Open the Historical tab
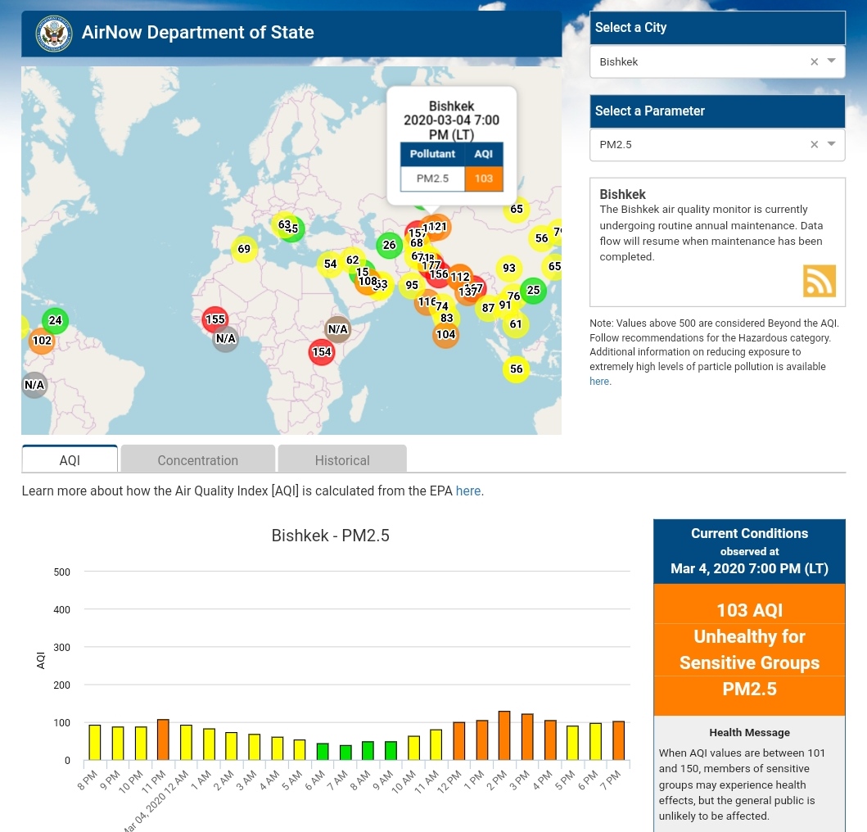Screen dimensions: 867x832 (342, 460)
